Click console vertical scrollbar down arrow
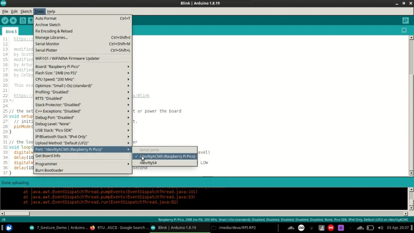414x233 pixels. pyautogui.click(x=411, y=208)
